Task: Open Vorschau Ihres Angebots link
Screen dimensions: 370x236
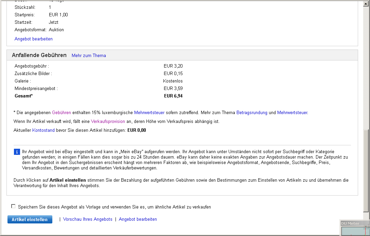Action: click(x=88, y=219)
